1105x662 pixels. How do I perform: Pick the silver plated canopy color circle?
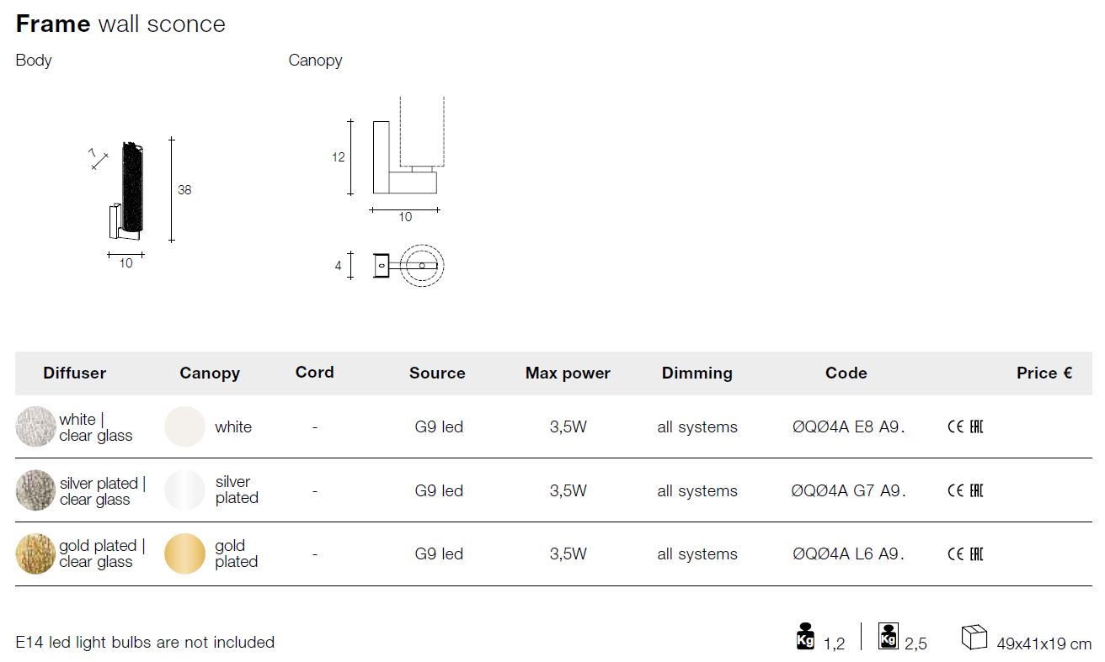pos(184,490)
